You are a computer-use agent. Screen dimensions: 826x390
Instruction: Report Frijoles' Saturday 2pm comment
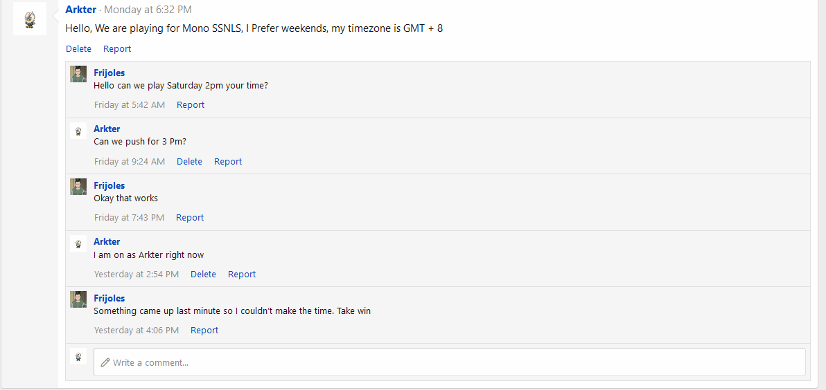pyautogui.click(x=191, y=104)
